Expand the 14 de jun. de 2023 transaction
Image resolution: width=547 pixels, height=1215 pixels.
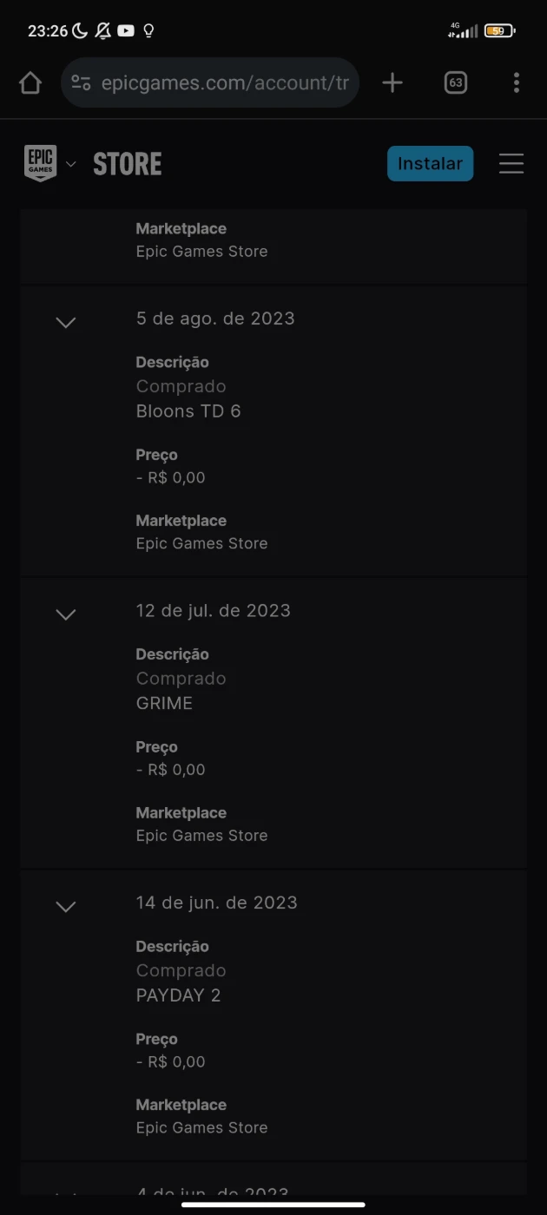tap(66, 906)
